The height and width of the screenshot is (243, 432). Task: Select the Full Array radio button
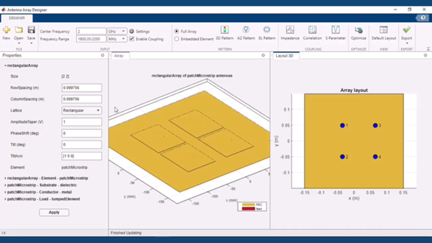pyautogui.click(x=177, y=31)
